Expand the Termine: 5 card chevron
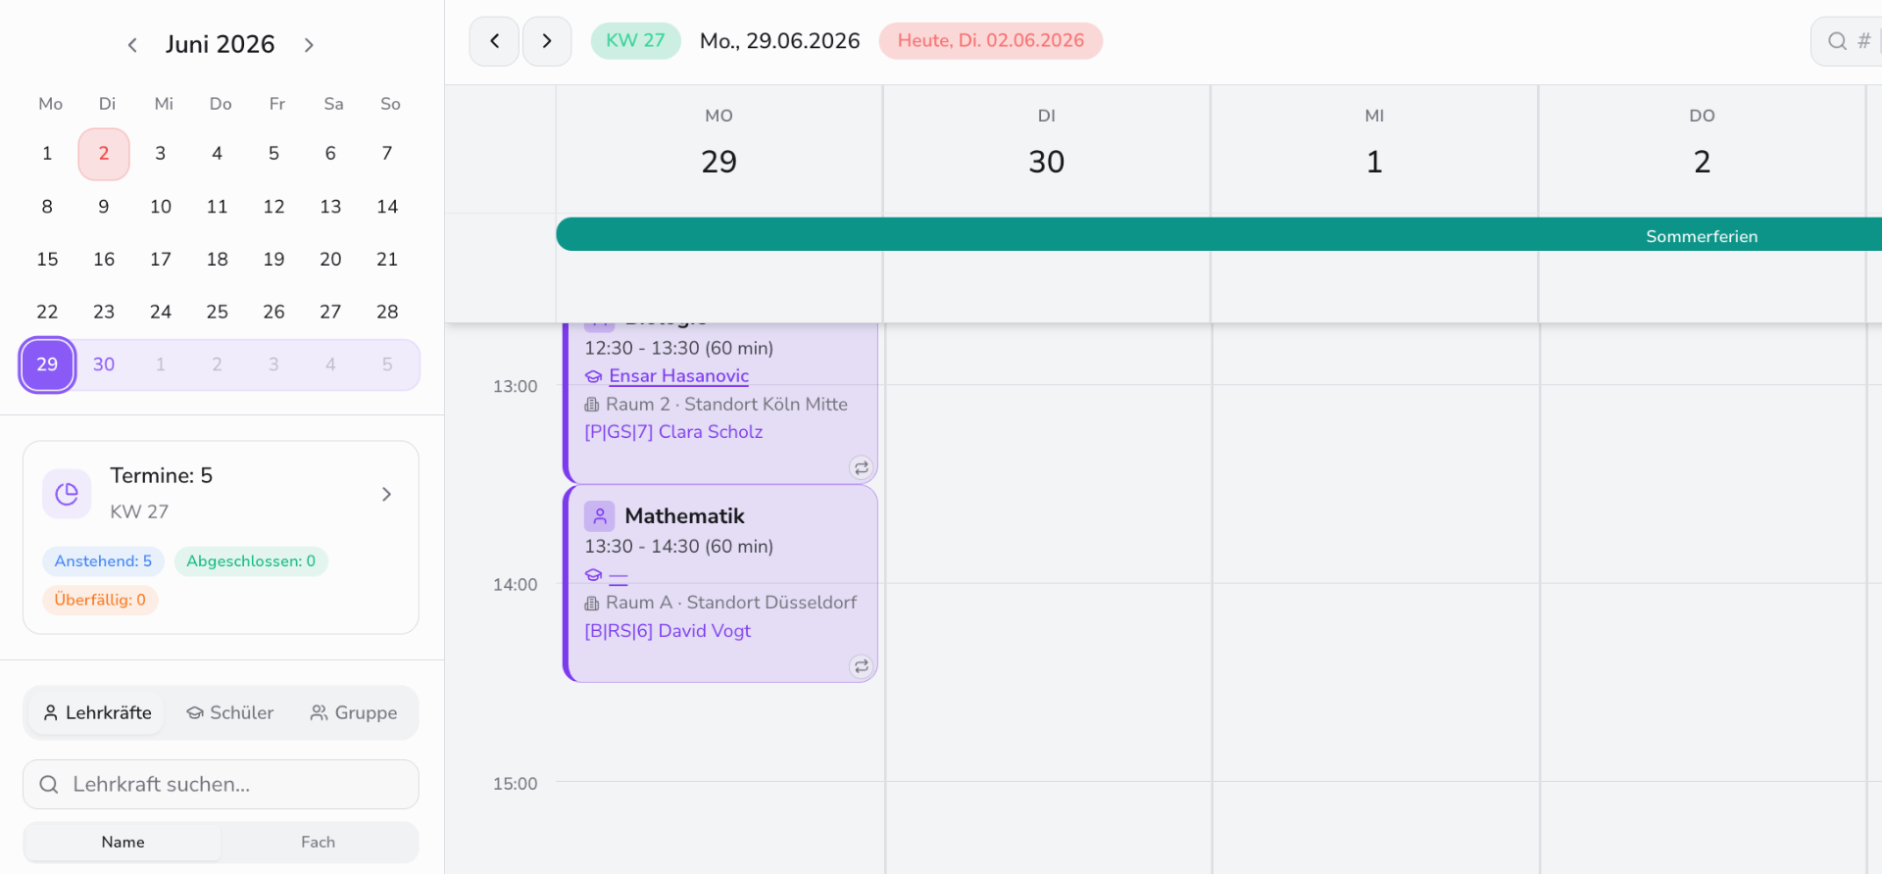 (x=386, y=494)
